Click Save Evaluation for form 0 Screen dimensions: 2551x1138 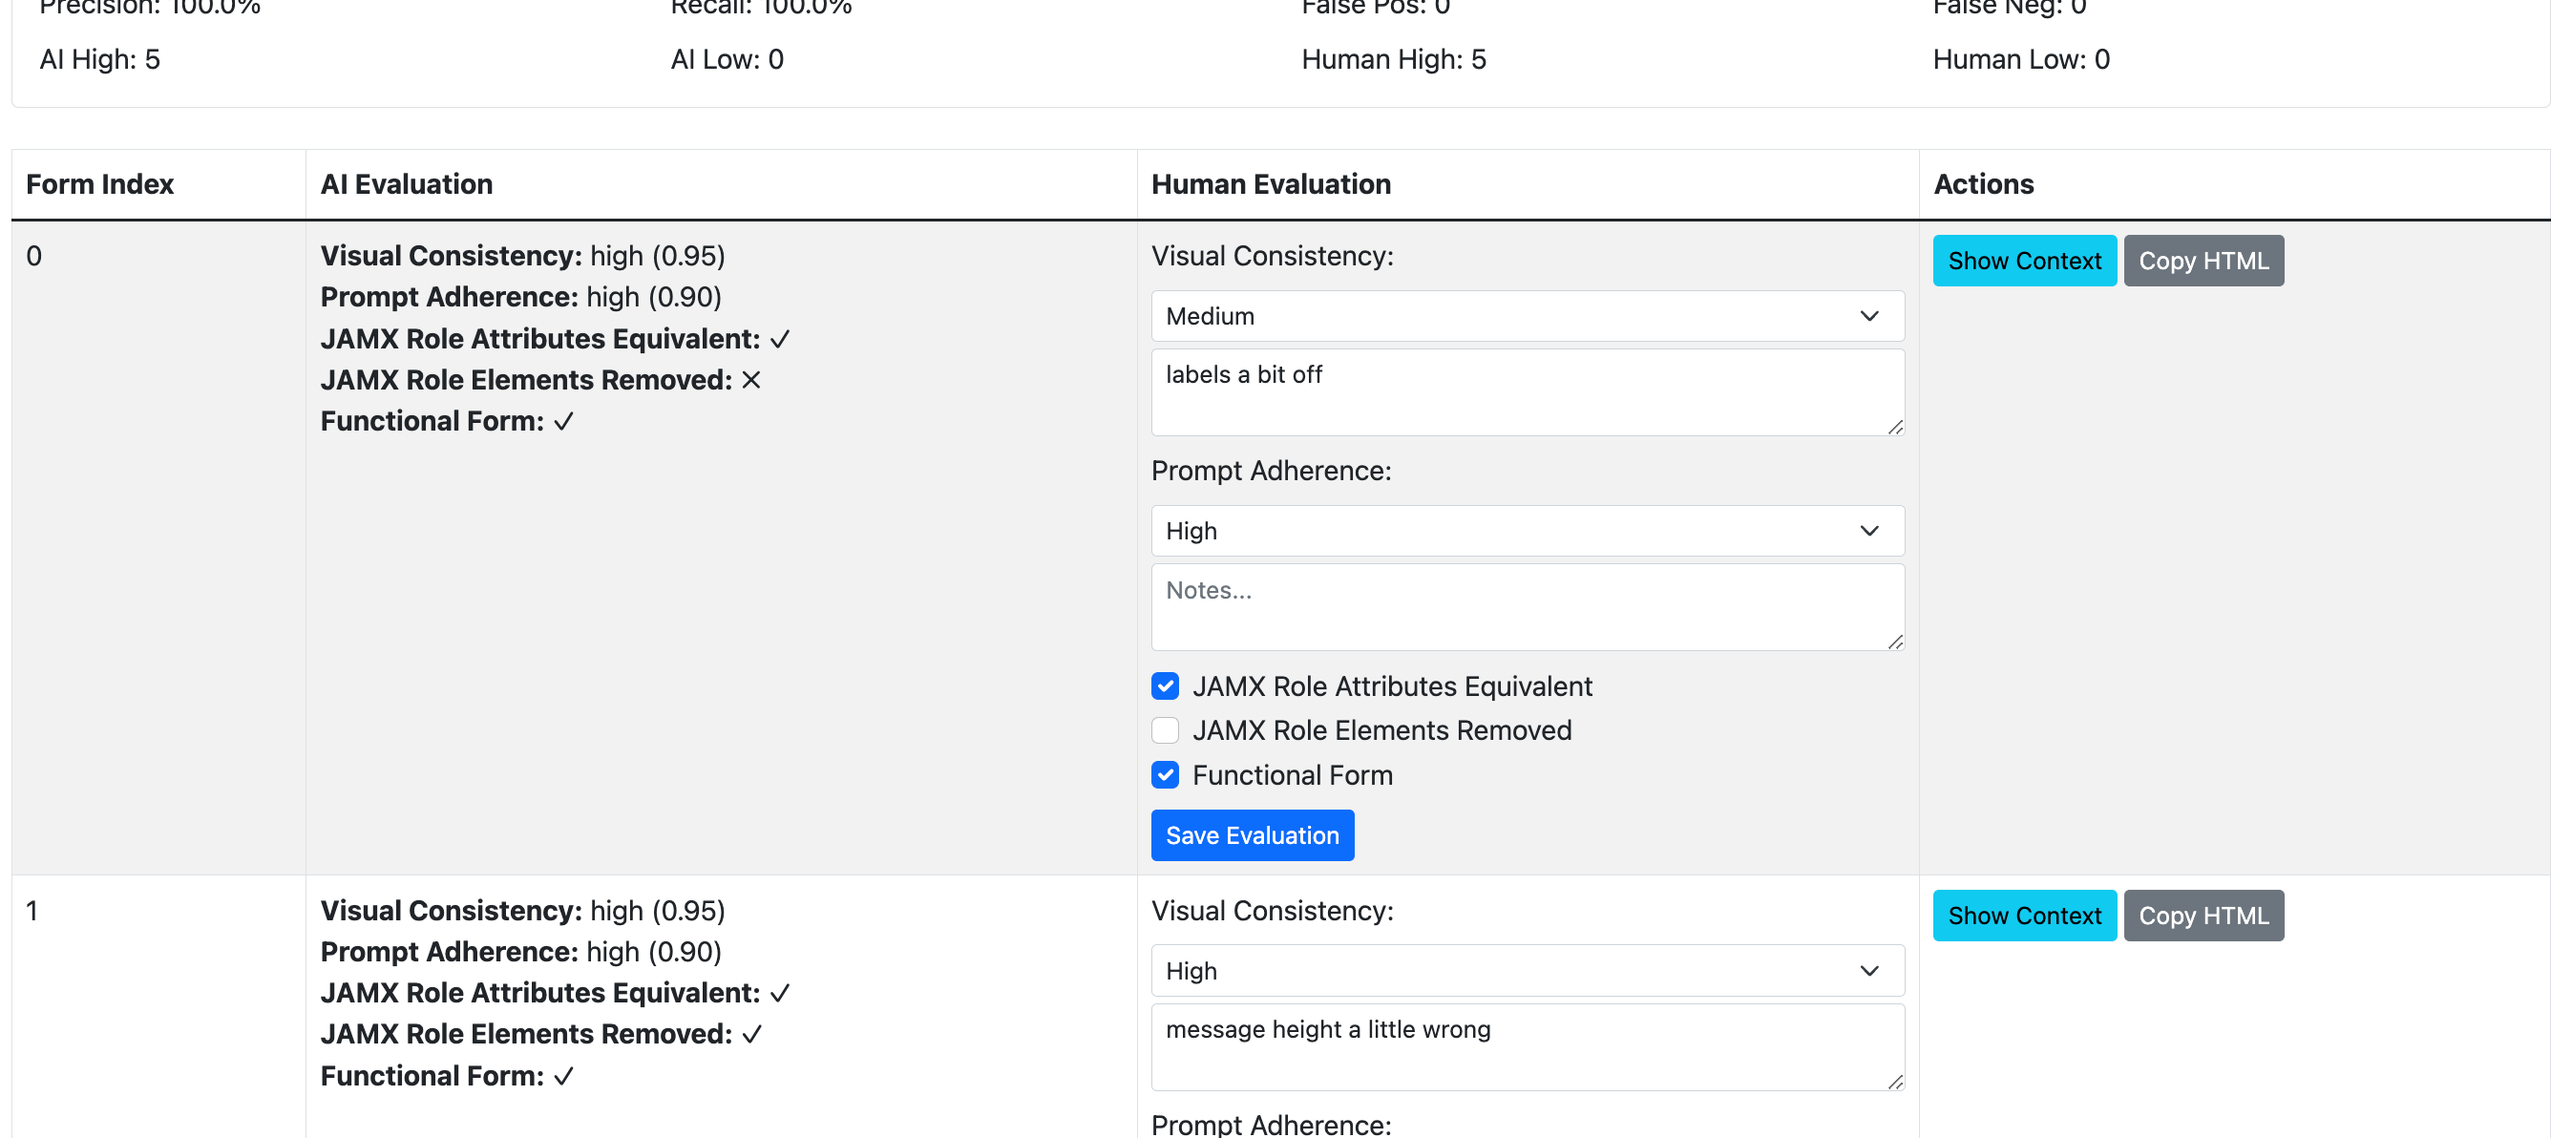tap(1252, 835)
